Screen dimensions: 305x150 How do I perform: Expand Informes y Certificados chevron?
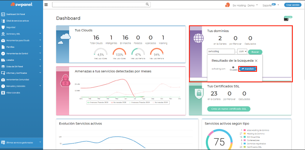tap(40, 73)
